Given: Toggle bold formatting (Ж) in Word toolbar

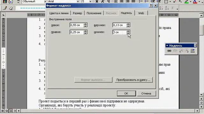Looking at the screenshot, I should [x=97, y=1].
